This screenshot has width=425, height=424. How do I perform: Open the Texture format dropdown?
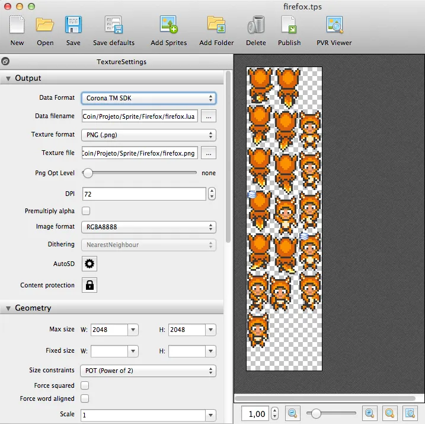pos(149,135)
